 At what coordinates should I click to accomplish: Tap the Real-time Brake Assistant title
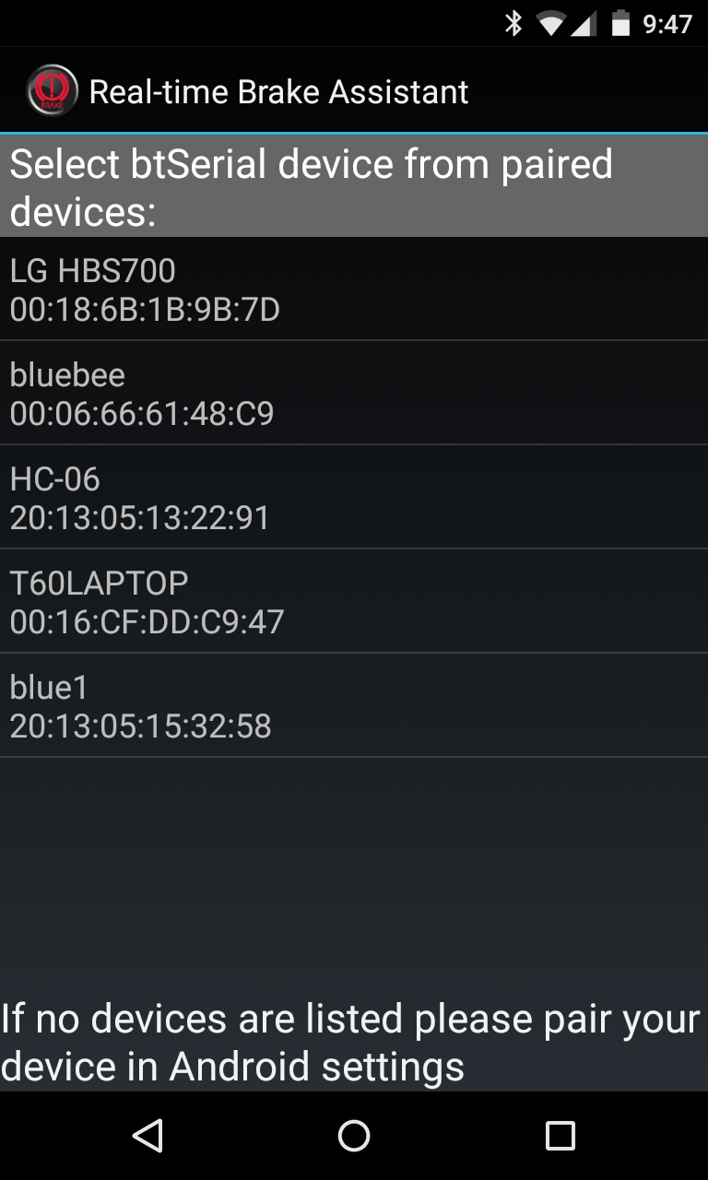click(278, 91)
